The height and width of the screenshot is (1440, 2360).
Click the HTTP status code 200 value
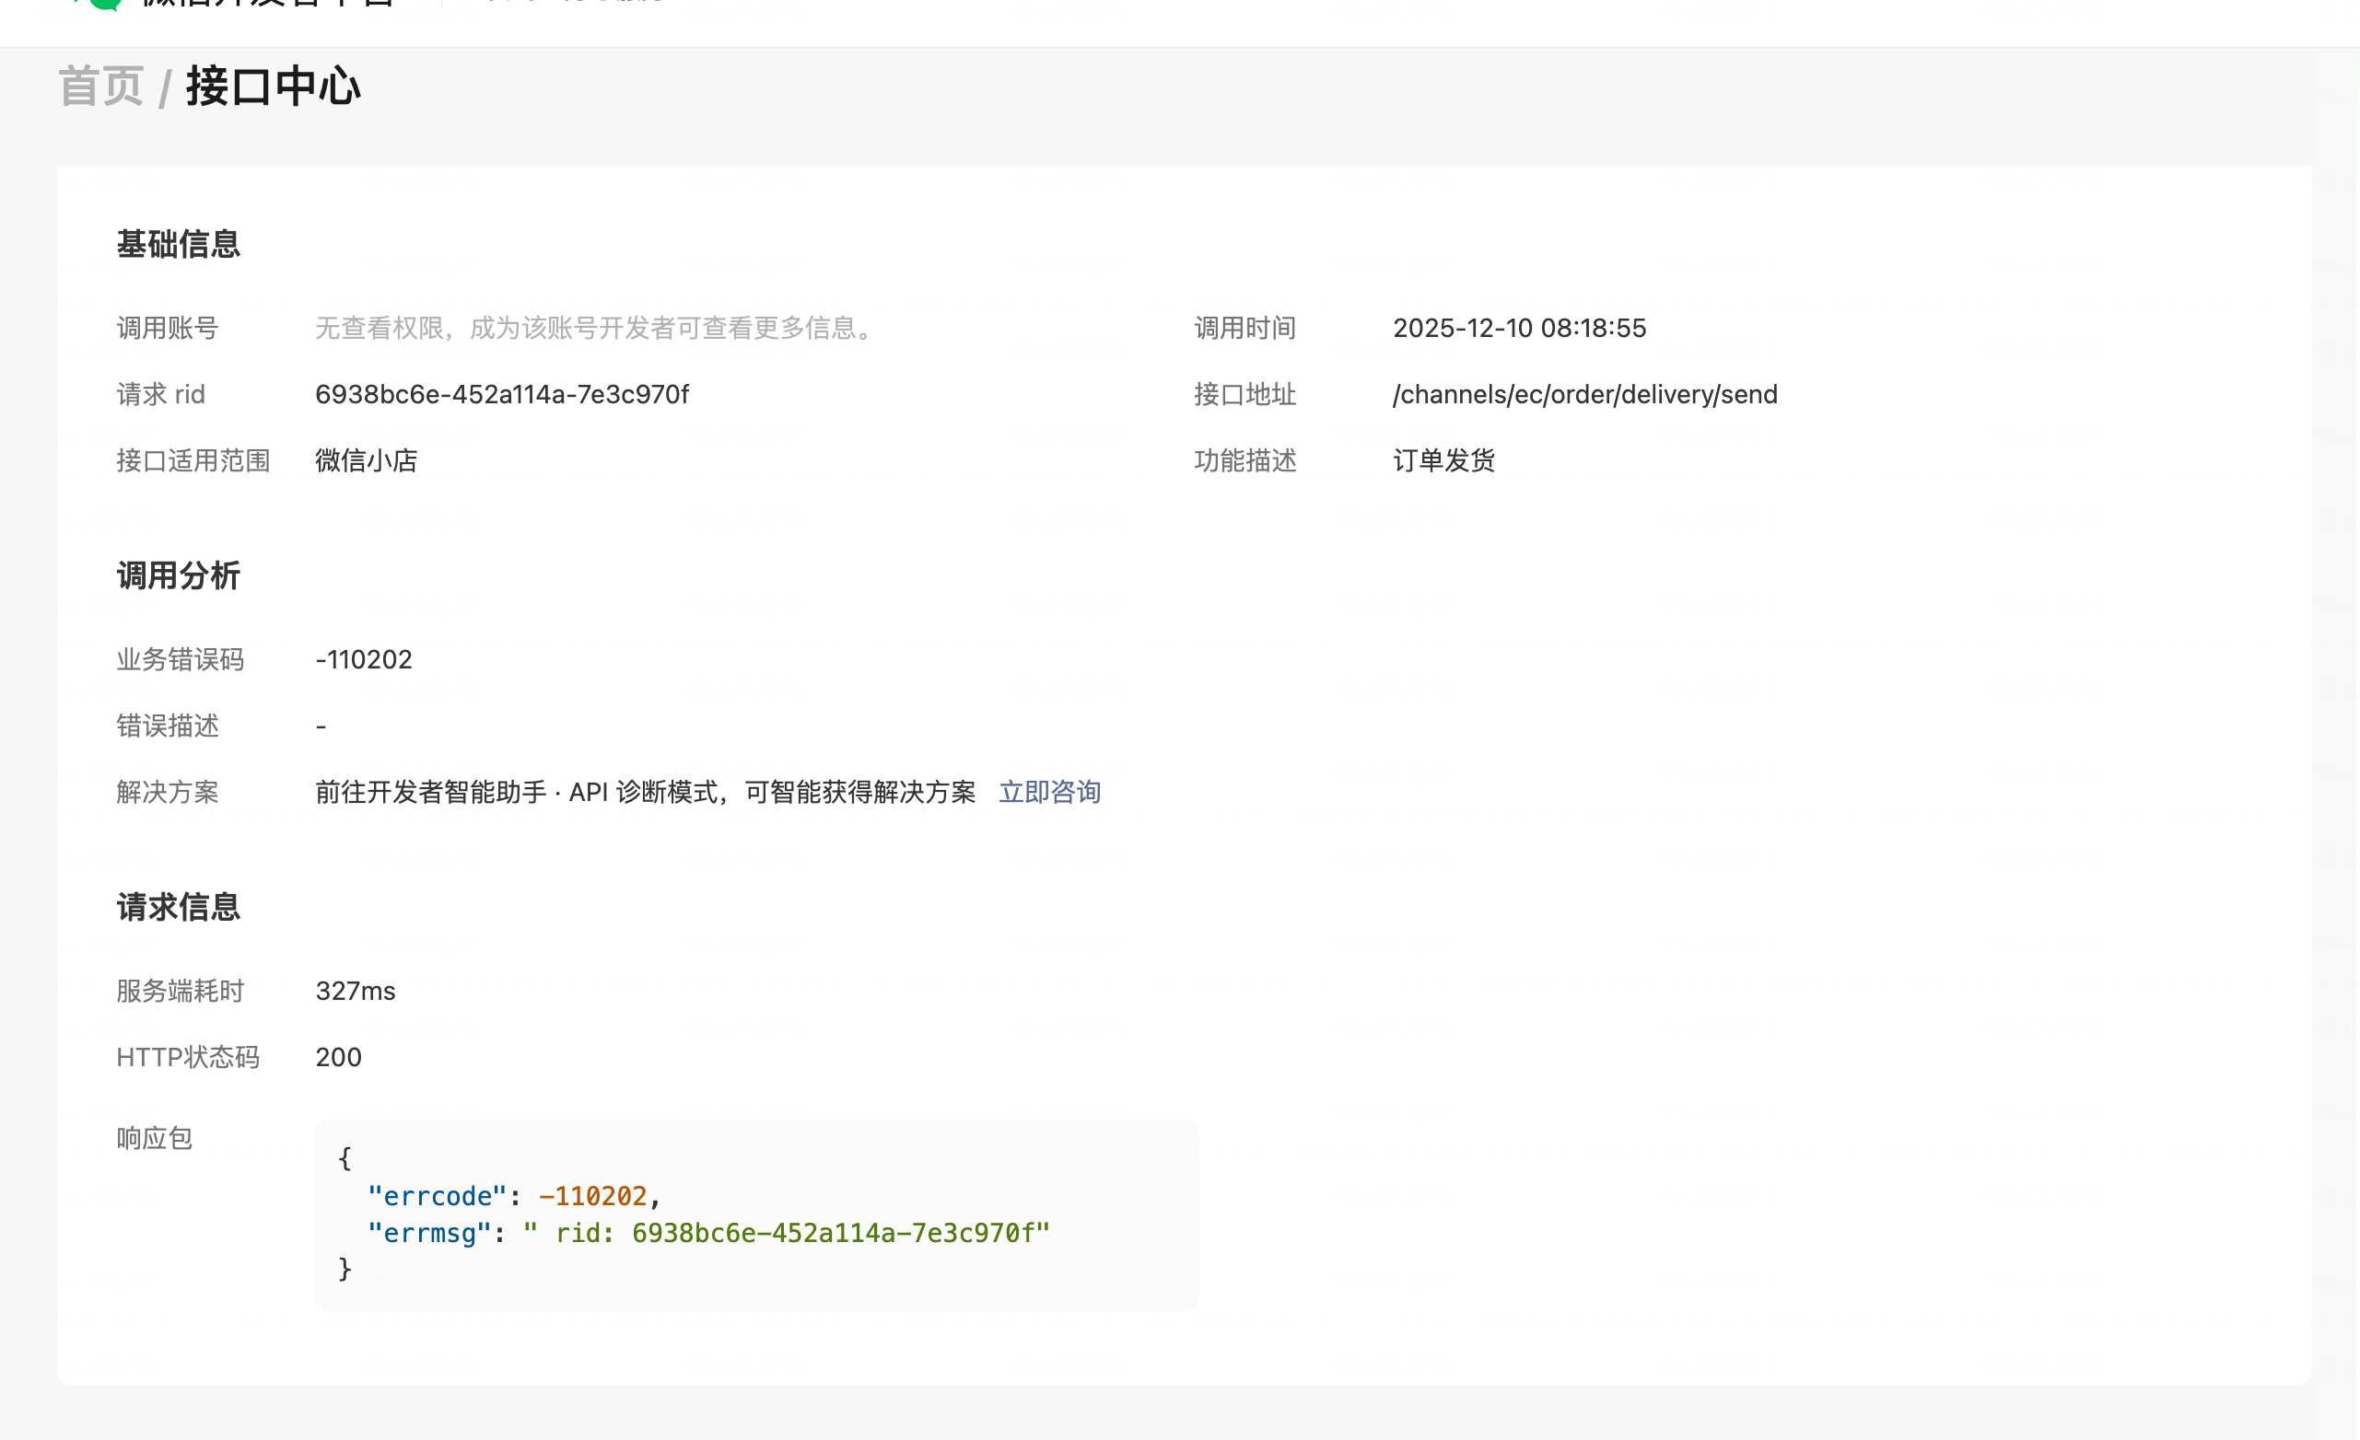pyautogui.click(x=338, y=1057)
